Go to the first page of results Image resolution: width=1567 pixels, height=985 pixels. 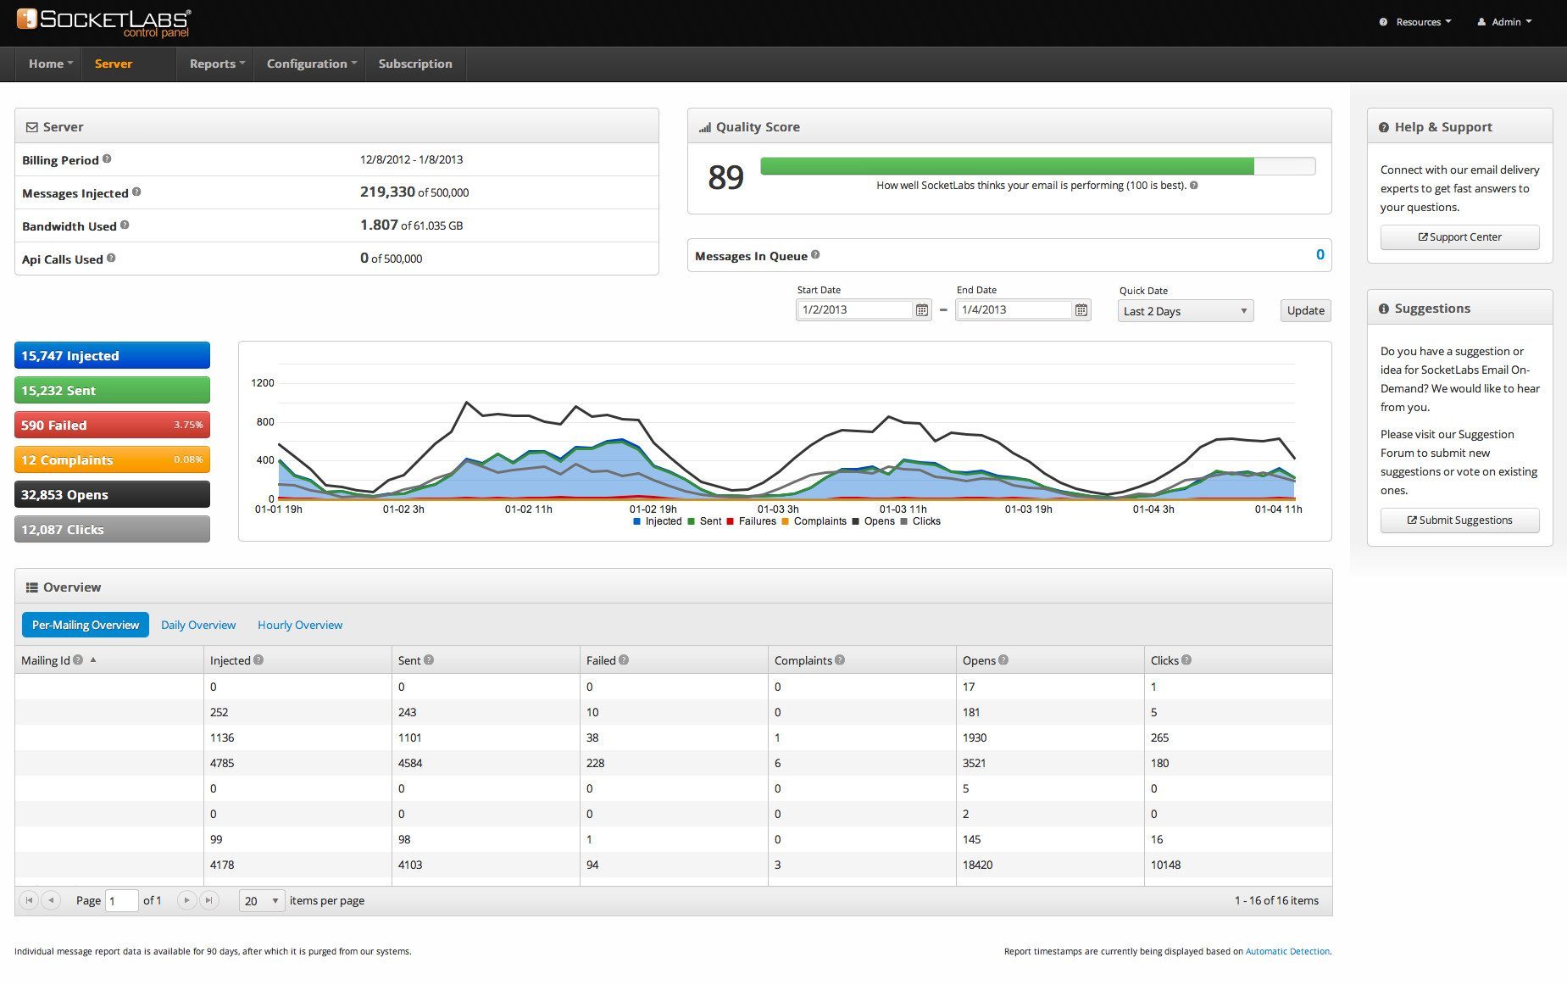pyautogui.click(x=29, y=900)
